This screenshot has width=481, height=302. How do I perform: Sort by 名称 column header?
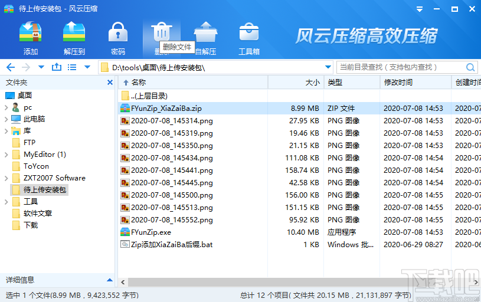pos(193,82)
